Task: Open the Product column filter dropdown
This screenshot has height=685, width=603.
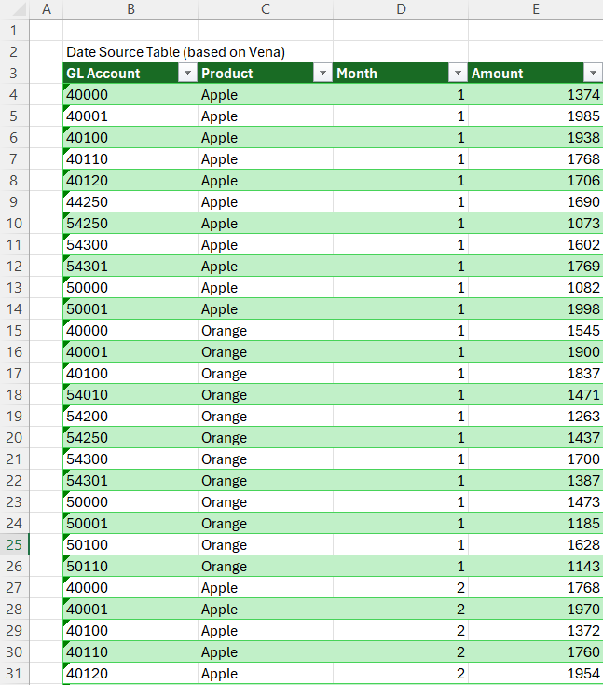Action: coord(322,74)
